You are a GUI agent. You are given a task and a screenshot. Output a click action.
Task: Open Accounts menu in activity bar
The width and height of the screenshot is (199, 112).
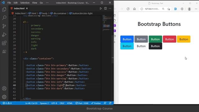(4, 88)
